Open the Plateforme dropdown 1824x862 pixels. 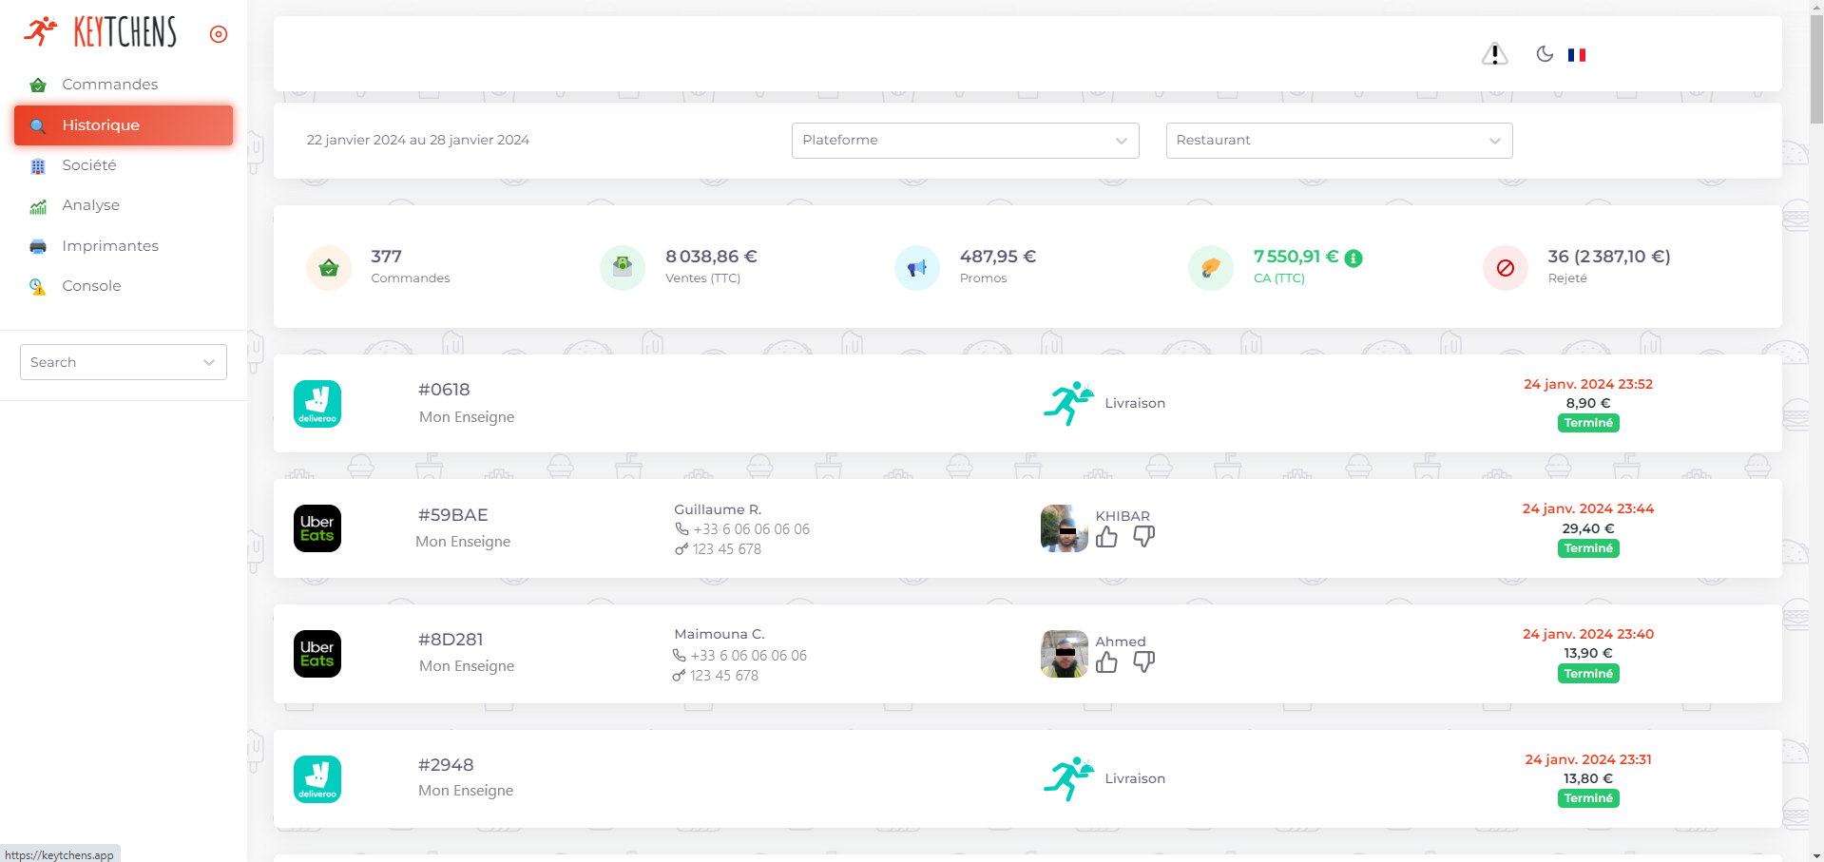pyautogui.click(x=965, y=141)
